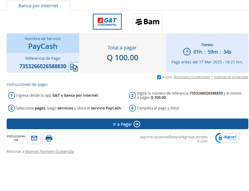Uncheck the Acepto terms checkbox
Image resolution: width=249 pixels, height=191 pixels.
click(x=159, y=77)
